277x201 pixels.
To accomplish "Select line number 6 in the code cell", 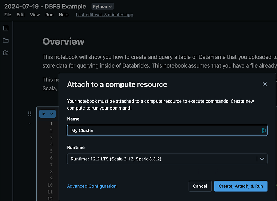I will [x=51, y=158].
